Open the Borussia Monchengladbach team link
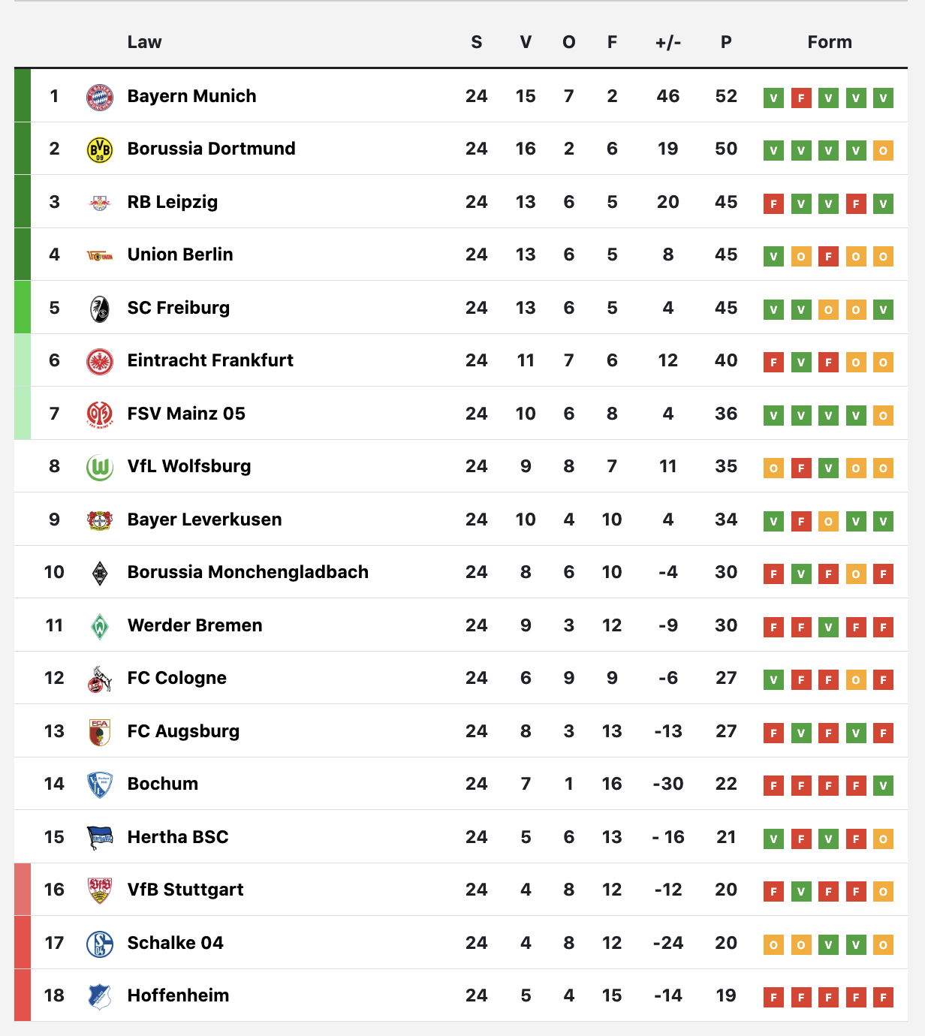 [x=248, y=572]
